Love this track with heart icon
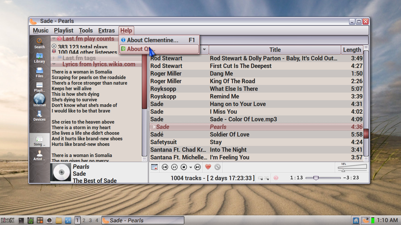This screenshot has width=401, height=225. (208, 167)
